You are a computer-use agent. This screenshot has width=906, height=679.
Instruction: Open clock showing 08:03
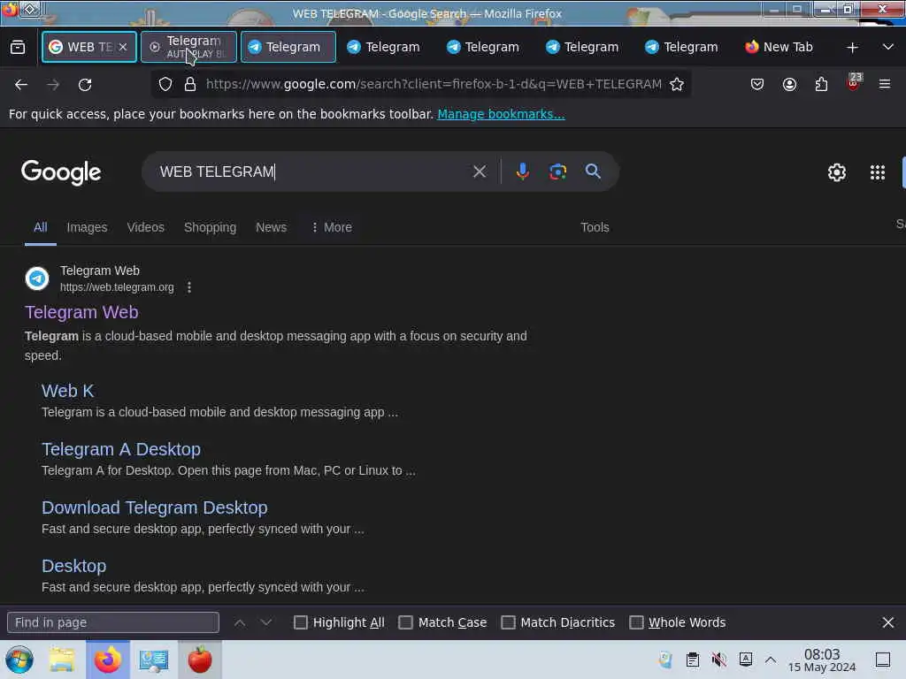[x=822, y=660]
